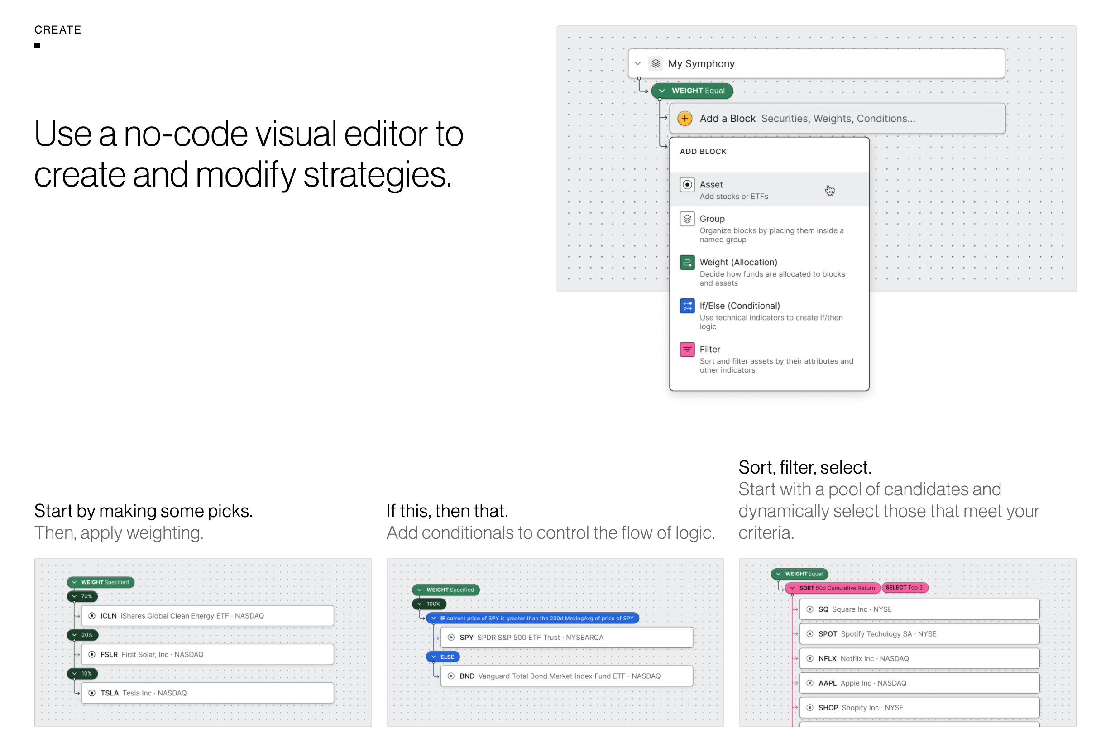Click the SELECT Top 3 icon

[905, 588]
